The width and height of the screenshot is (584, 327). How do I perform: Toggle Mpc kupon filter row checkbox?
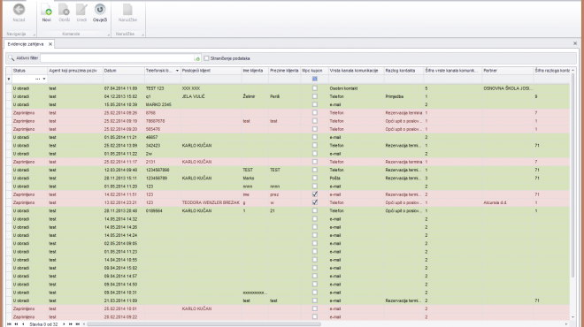pos(315,79)
